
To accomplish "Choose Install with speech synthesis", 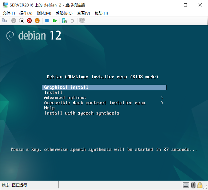I will pos(82,113).
